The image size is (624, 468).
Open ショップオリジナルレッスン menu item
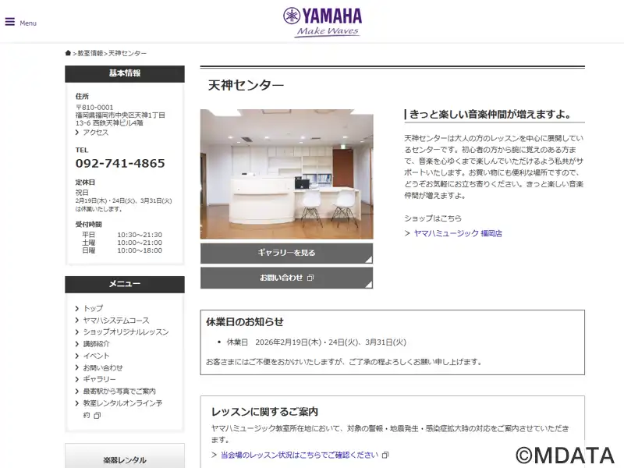pyautogui.click(x=126, y=332)
